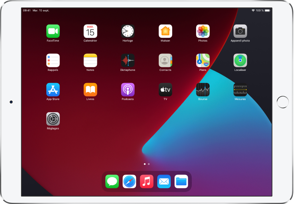Launch the Dictaphone app
Viewport: 295px width, 204px height.
coord(128,60)
